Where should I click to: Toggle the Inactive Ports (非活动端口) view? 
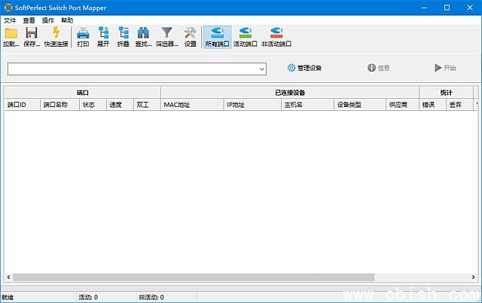[276, 37]
